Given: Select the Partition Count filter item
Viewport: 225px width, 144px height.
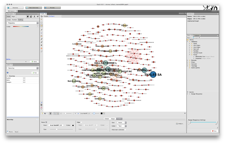Looking at the screenshot, I should [x=197, y=53].
